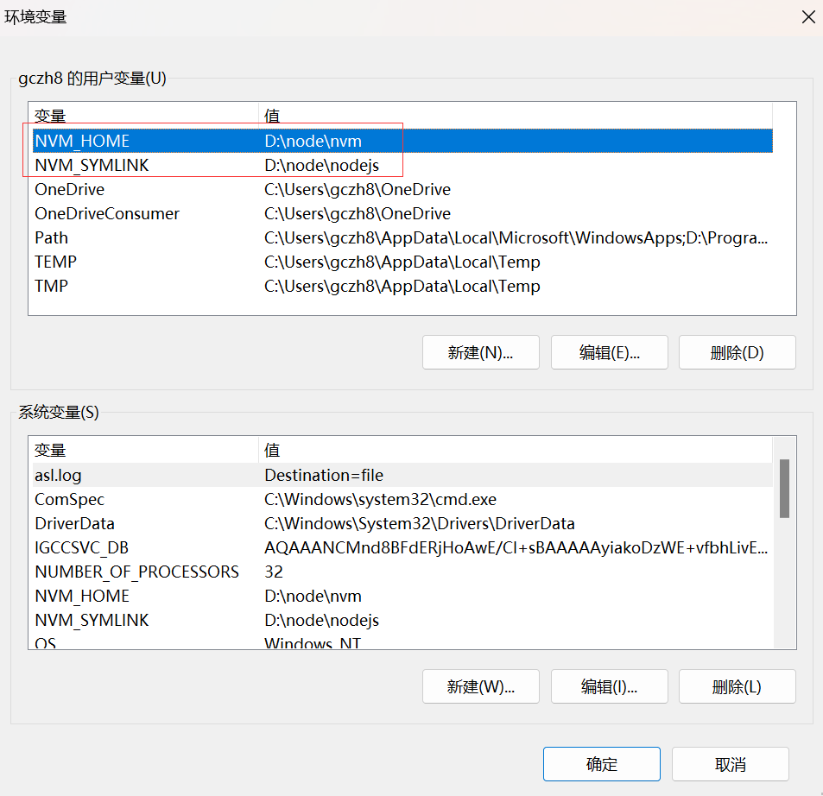
Task: Click the system variables scrollbar thumb
Action: coord(784,489)
